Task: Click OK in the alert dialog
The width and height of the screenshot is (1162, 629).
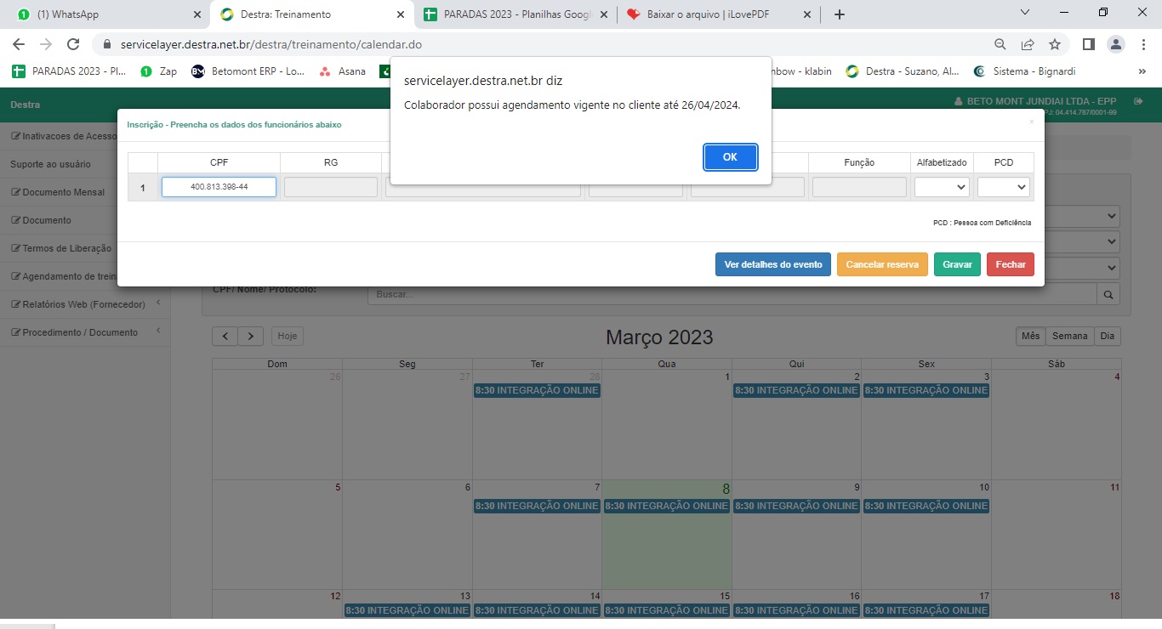Action: (x=730, y=157)
